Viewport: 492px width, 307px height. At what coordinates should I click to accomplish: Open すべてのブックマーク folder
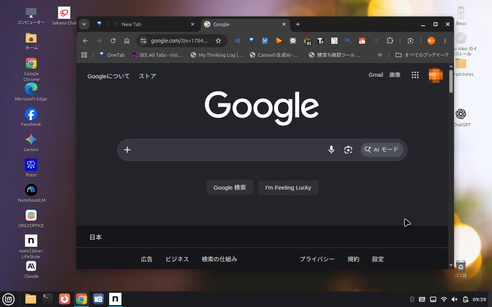tap(422, 55)
